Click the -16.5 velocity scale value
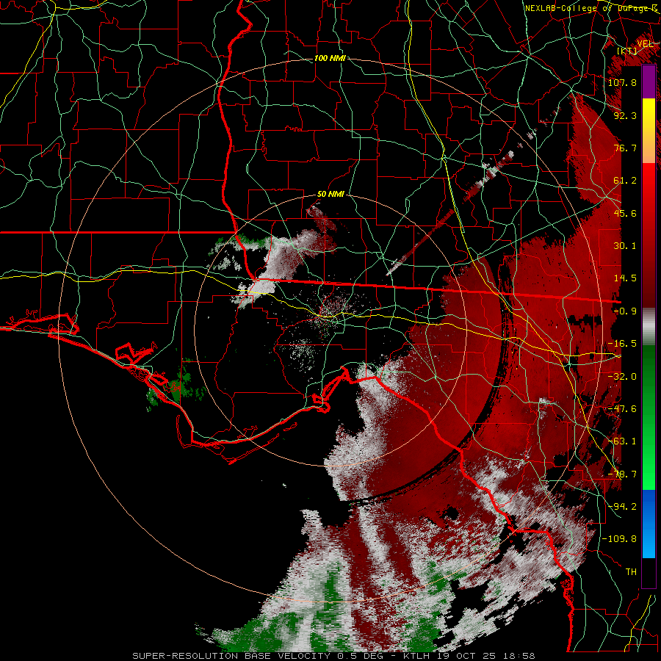This screenshot has width=661, height=661. 622,344
